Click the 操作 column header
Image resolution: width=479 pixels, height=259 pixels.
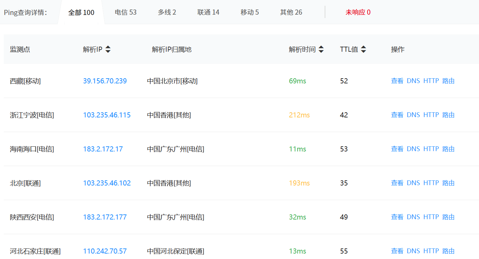point(398,49)
